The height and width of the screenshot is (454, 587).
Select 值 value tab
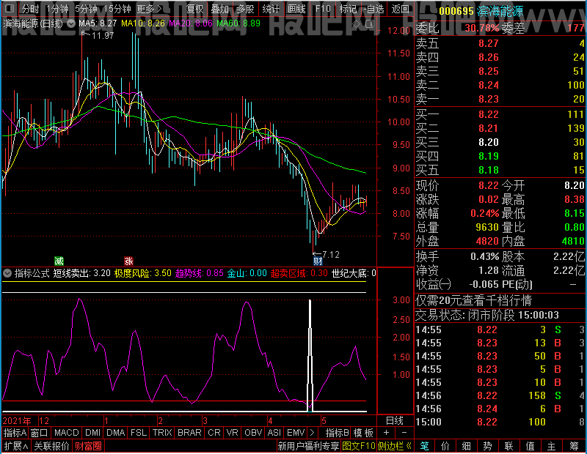tap(530, 446)
